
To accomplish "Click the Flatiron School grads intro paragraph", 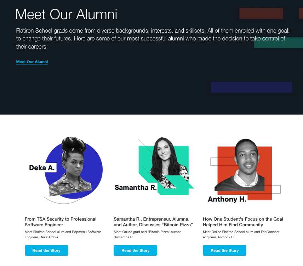I will (x=152, y=39).
